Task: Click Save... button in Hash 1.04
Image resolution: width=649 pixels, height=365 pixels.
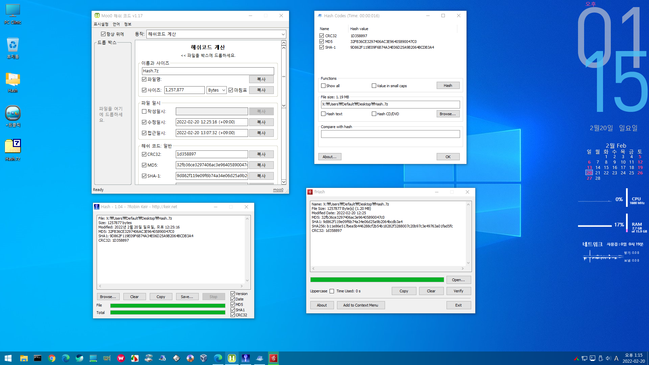Action: [x=187, y=297]
